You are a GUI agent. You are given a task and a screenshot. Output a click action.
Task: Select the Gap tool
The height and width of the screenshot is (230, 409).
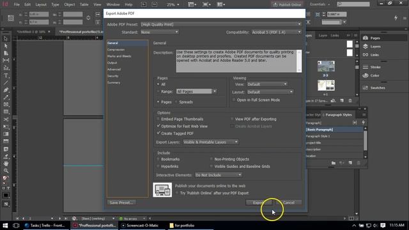pyautogui.click(x=6, y=60)
